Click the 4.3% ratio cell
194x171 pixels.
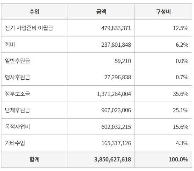click(182, 143)
